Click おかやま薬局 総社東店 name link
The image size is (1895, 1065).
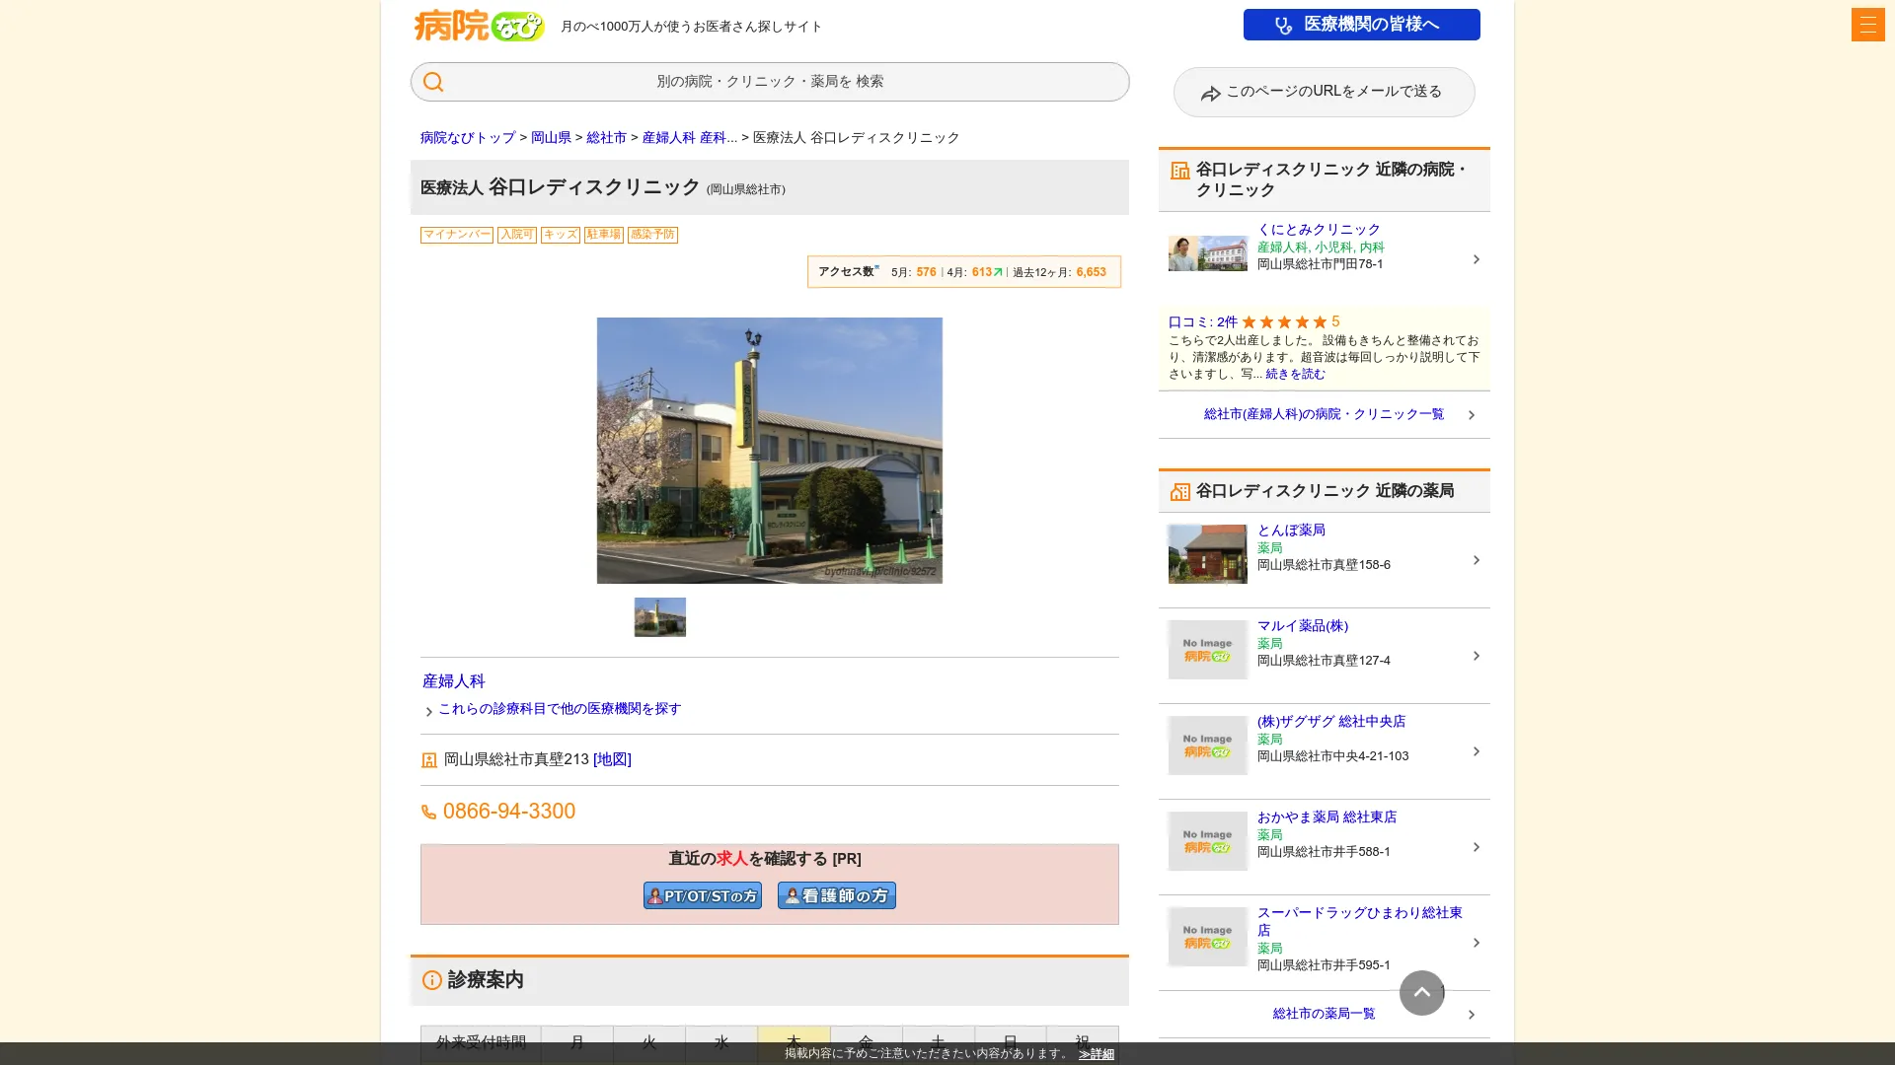[1326, 817]
